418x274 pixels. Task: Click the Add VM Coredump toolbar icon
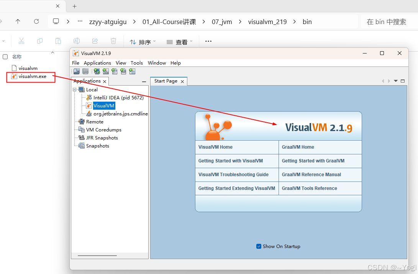coord(115,71)
